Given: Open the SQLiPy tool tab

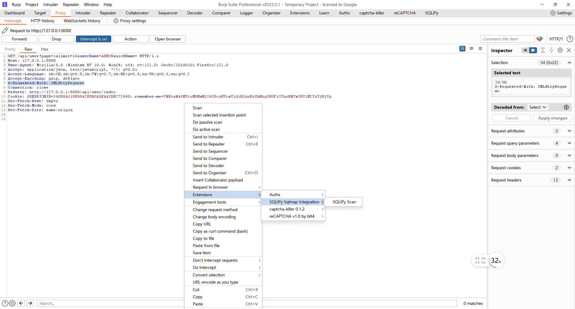Looking at the screenshot, I should coord(432,13).
